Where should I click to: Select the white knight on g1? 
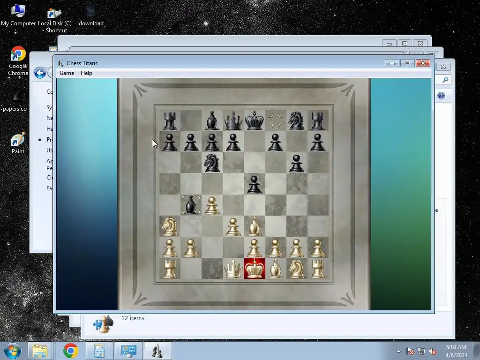click(x=297, y=269)
